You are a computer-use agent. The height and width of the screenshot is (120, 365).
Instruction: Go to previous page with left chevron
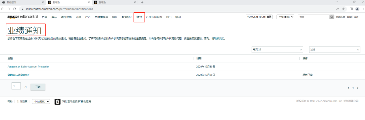[348, 88]
